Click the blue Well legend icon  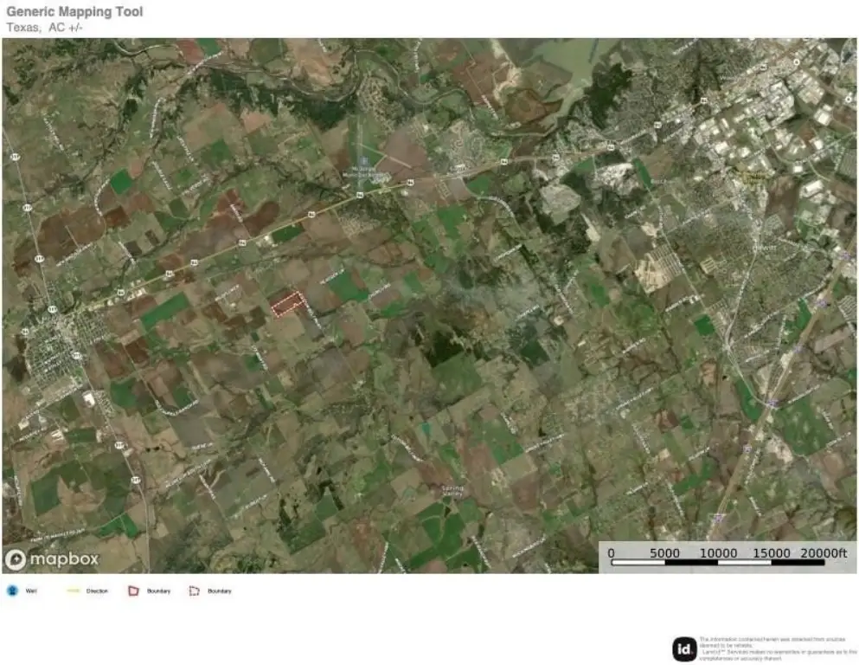click(12, 591)
